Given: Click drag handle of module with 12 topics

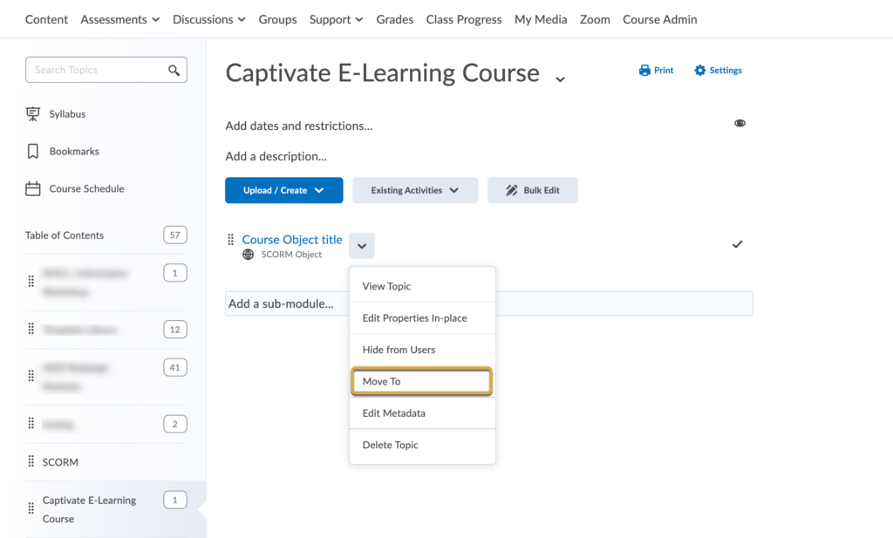Looking at the screenshot, I should (31, 329).
